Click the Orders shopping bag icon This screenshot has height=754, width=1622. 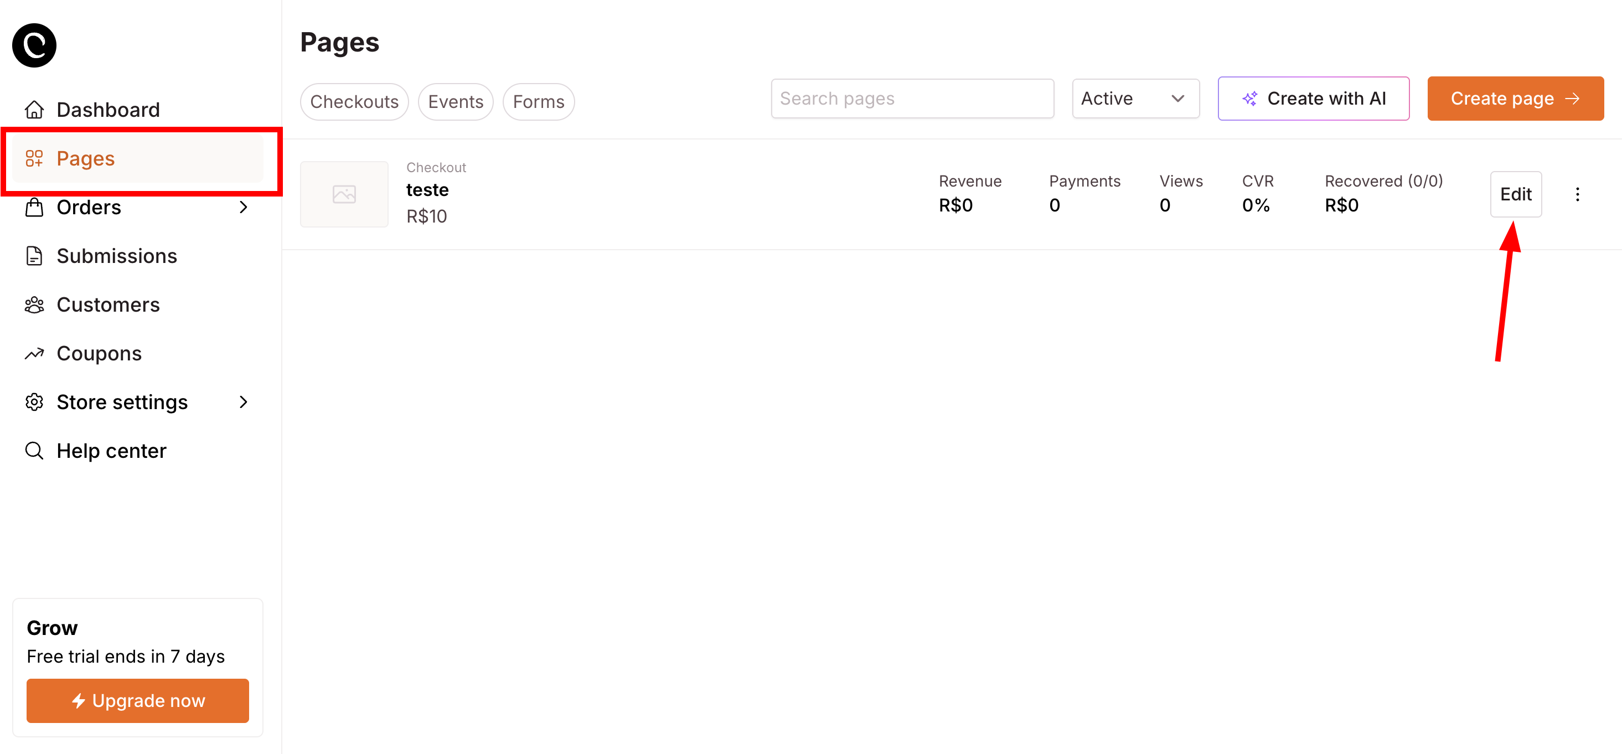pos(34,207)
